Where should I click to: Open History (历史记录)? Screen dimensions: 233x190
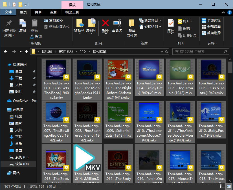(x=187, y=36)
